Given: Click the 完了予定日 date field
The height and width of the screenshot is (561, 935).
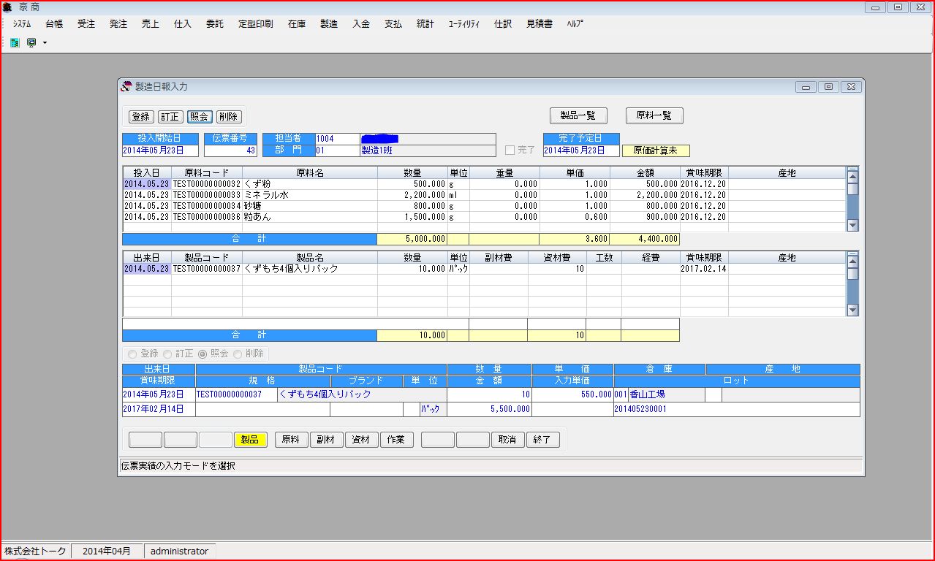Looking at the screenshot, I should click(580, 151).
